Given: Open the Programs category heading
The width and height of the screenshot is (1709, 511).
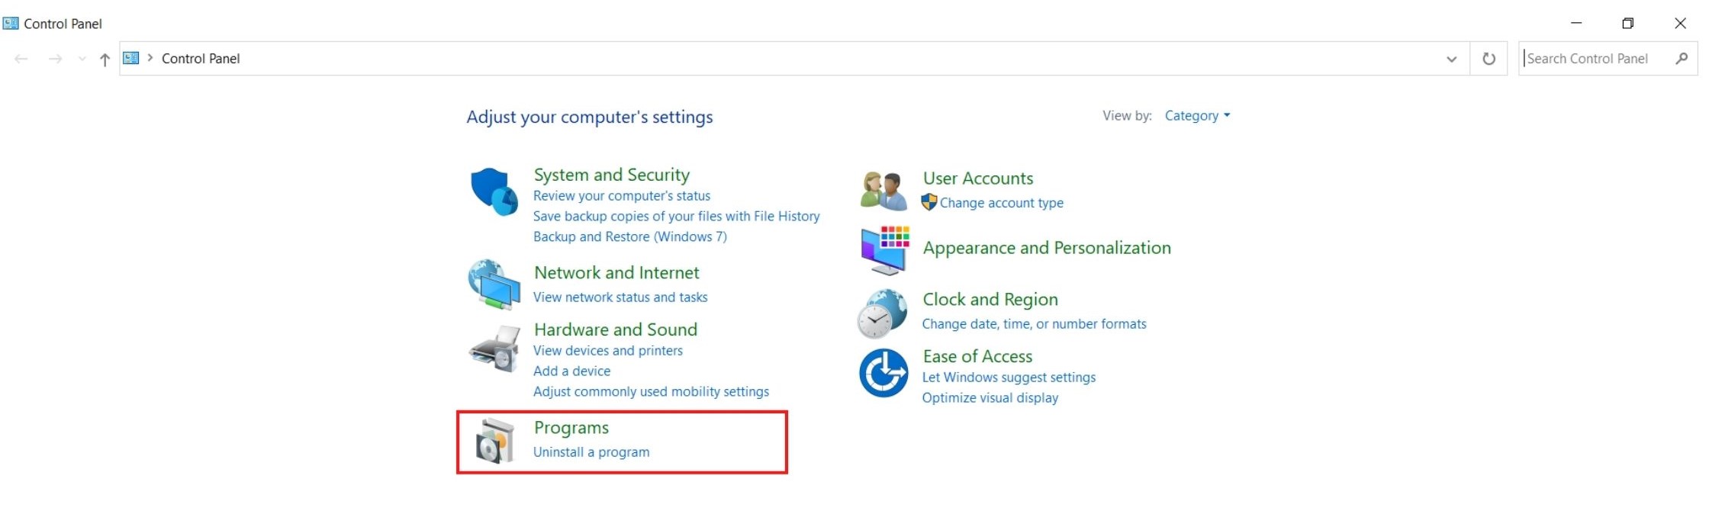Looking at the screenshot, I should click(571, 428).
